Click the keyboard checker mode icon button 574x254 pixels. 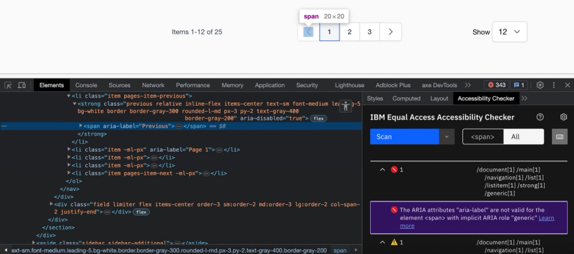[560, 137]
